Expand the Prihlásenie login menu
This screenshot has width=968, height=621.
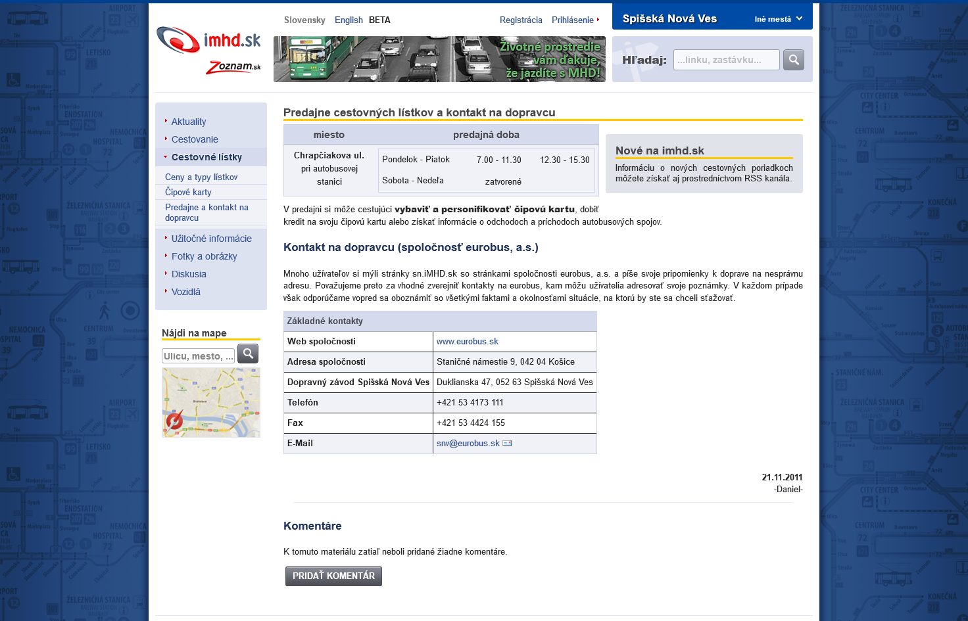[x=575, y=20]
